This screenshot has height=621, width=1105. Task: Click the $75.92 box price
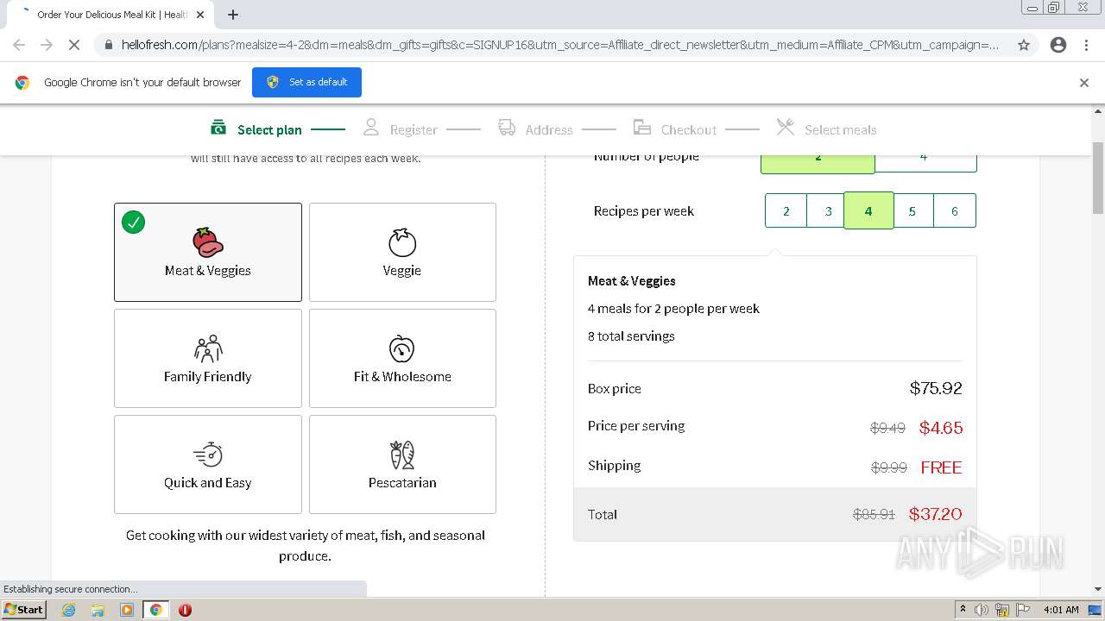point(936,388)
